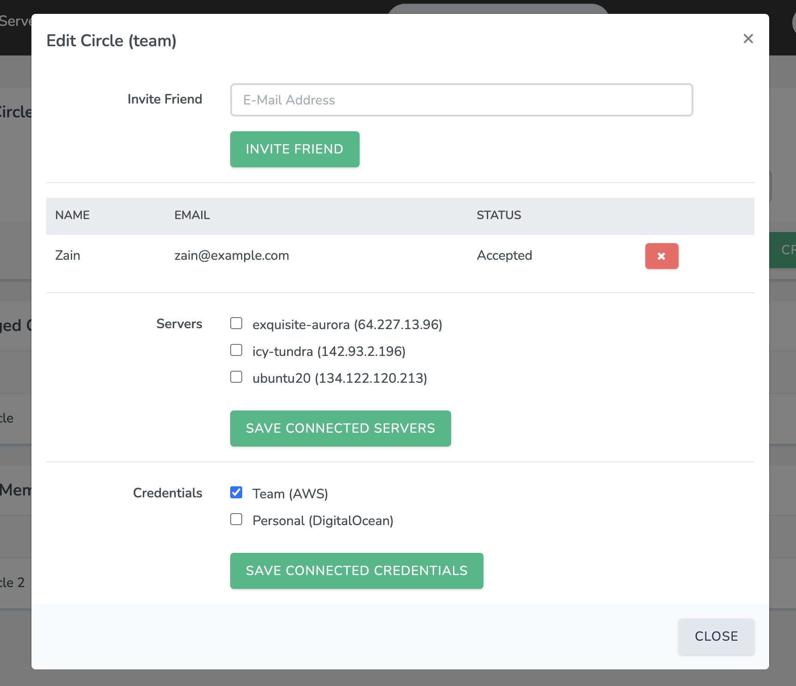Select Zain's row in the members table

(324, 256)
